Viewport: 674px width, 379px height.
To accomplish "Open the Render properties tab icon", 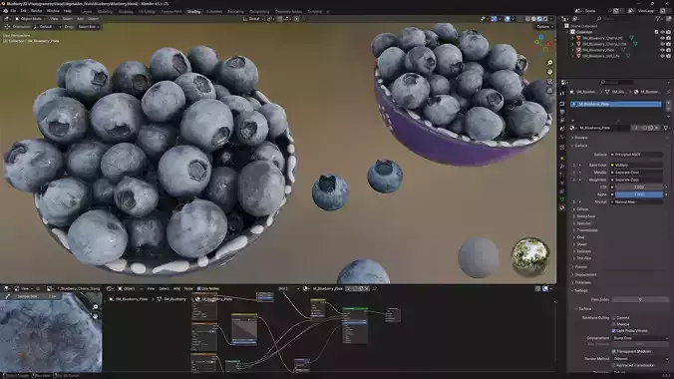I will click(562, 104).
